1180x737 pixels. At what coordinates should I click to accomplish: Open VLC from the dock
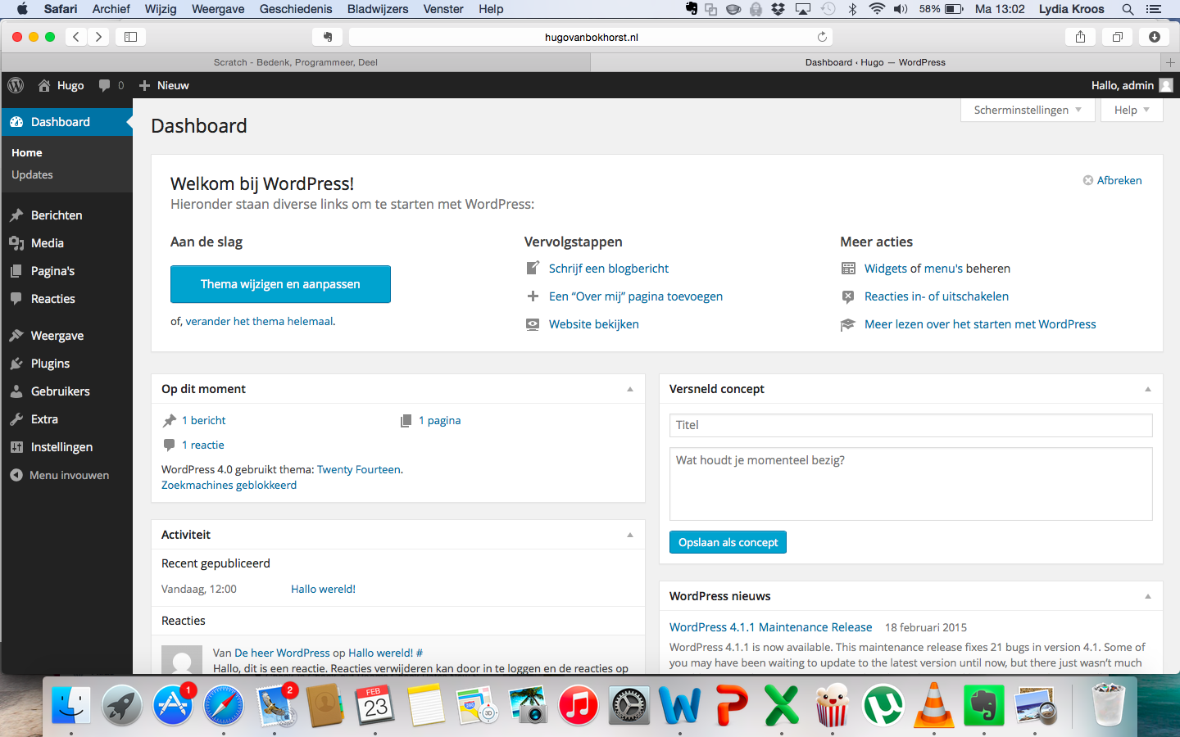pos(933,705)
